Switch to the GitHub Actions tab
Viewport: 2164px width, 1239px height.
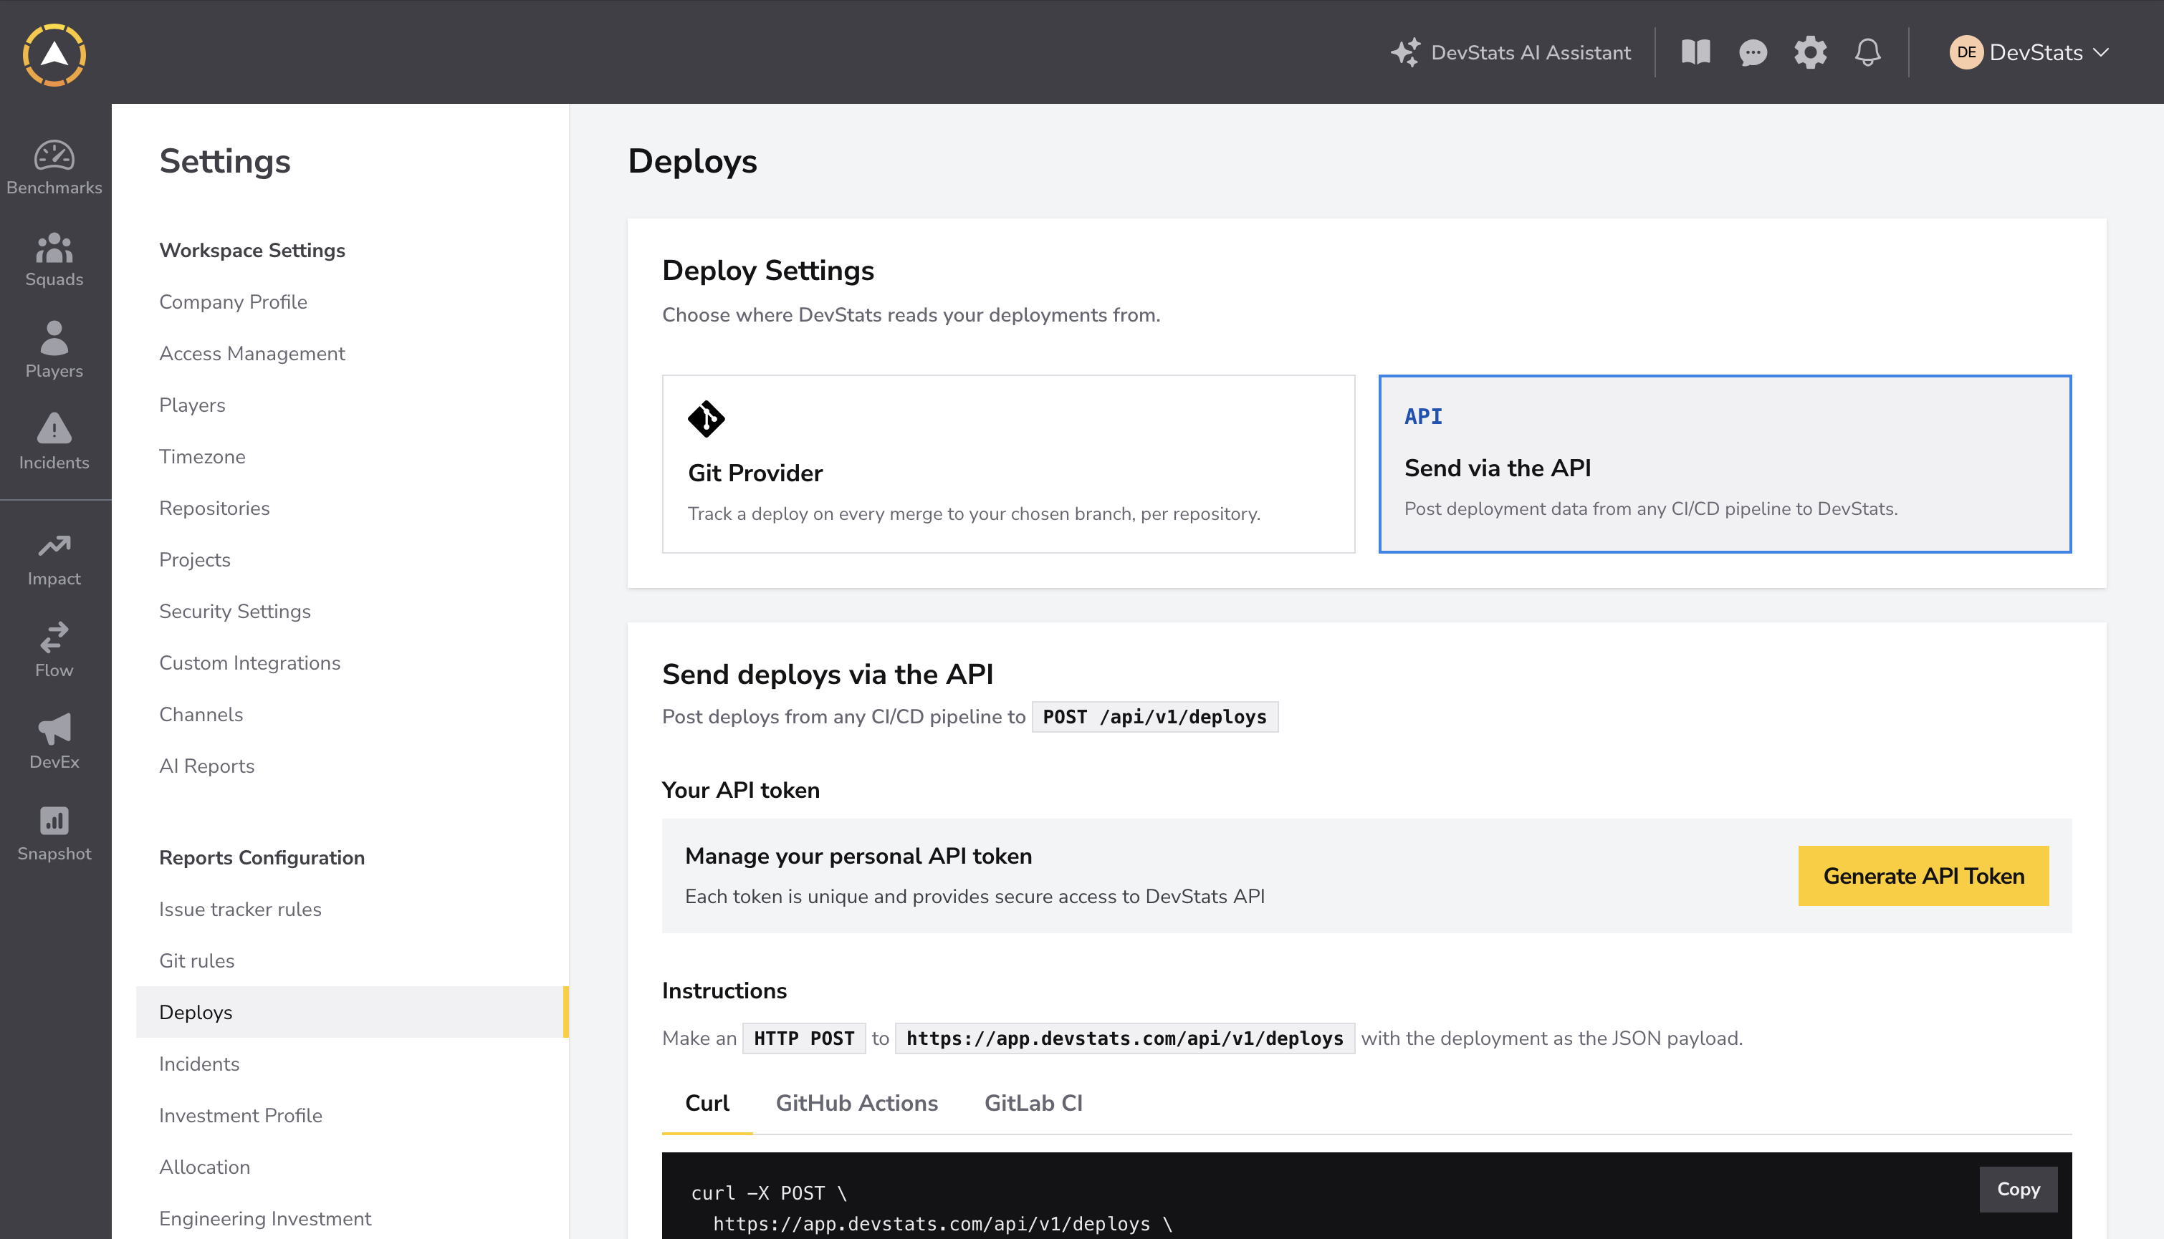click(x=856, y=1103)
